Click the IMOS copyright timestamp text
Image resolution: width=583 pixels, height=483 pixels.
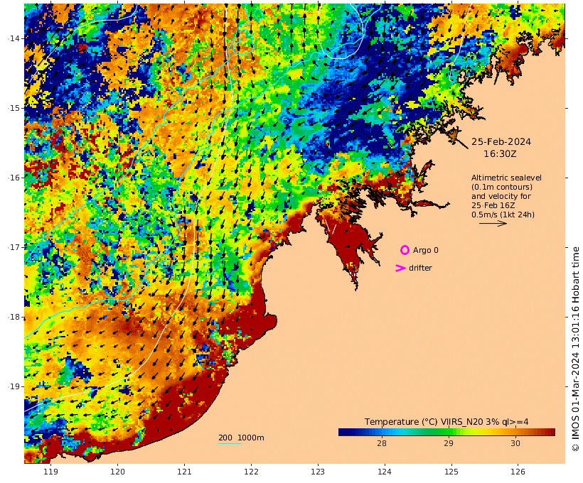pos(575,349)
